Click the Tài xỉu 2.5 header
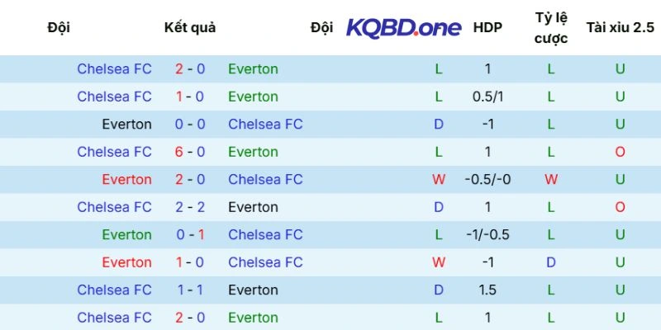 click(620, 27)
